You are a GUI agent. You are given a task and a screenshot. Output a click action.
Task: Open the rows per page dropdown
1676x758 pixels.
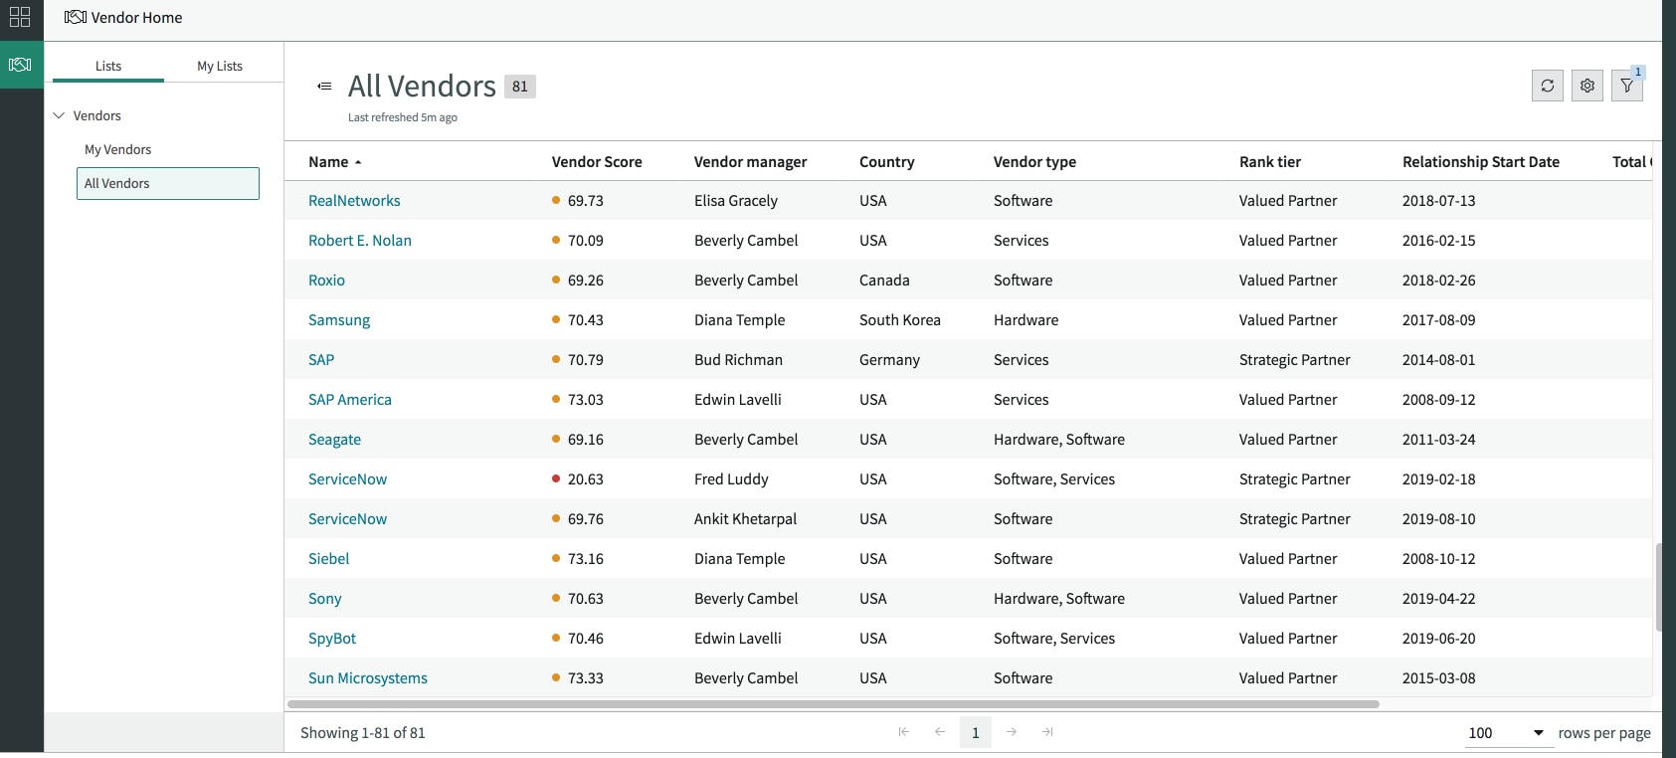[x=1507, y=733]
